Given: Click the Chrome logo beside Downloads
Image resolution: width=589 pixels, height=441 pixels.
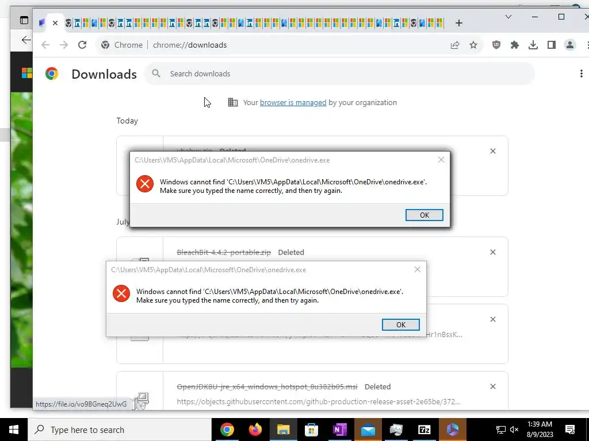Looking at the screenshot, I should click(52, 73).
